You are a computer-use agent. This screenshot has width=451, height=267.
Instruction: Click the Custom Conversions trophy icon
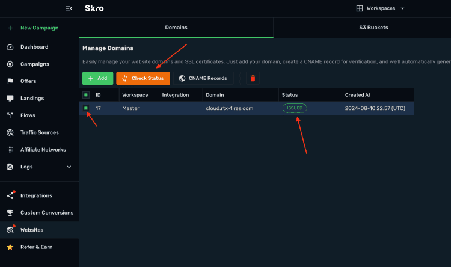point(10,213)
